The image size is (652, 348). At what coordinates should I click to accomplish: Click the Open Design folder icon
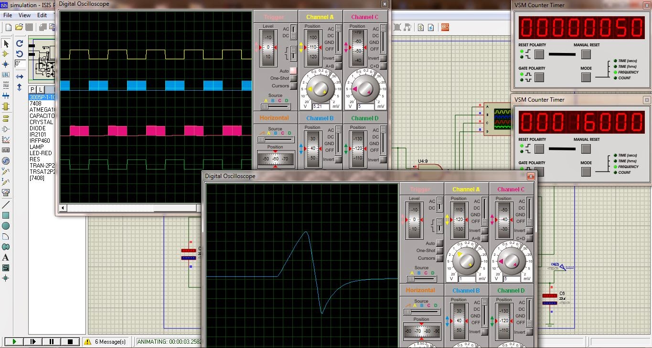19,27
